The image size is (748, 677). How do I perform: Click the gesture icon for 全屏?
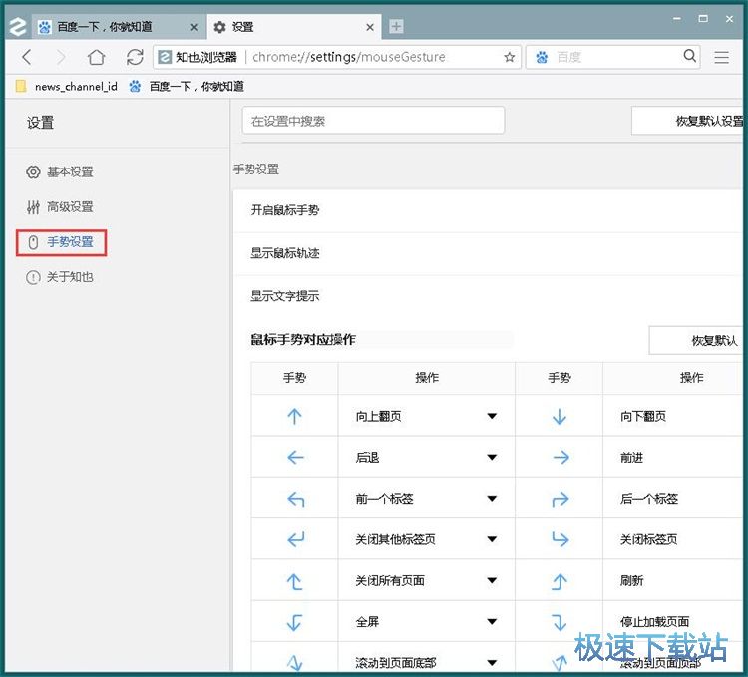point(295,622)
